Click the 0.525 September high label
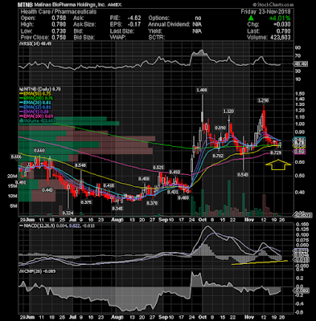The height and width of the screenshot is (321, 316). tap(158, 168)
